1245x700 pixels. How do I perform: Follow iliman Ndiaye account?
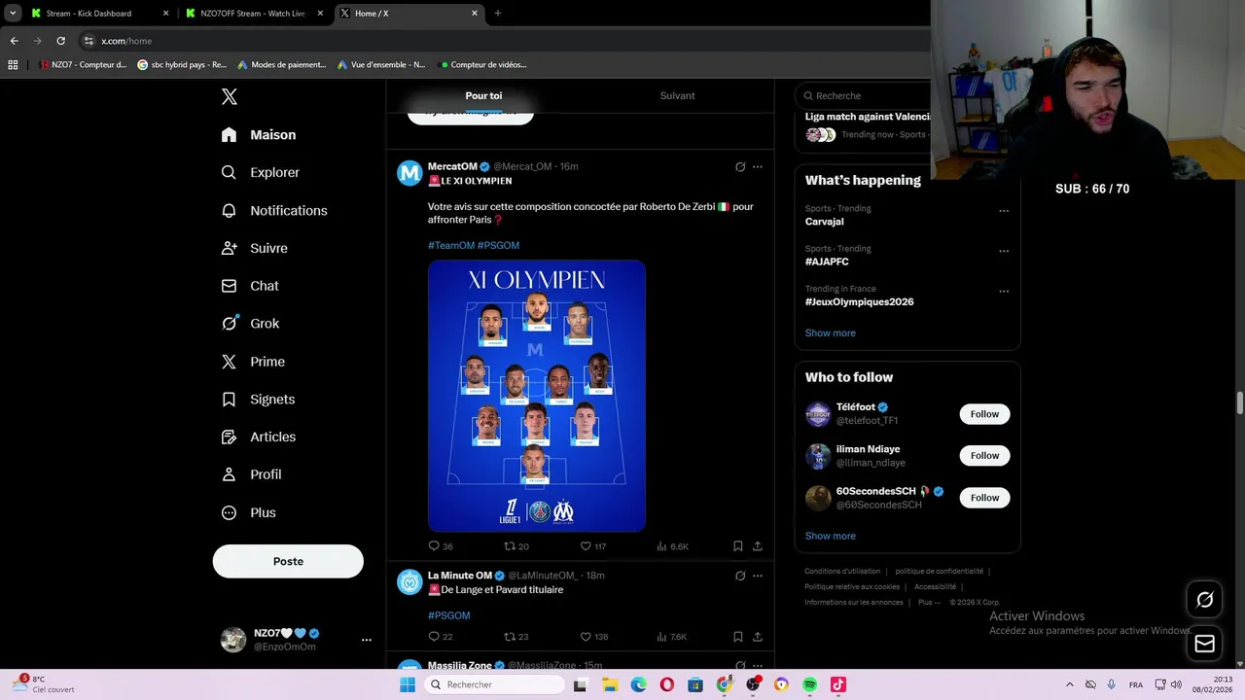click(984, 456)
